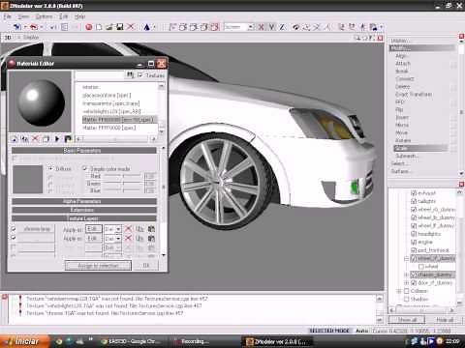Viewport: 465px width, 348px height.
Task: Remove first texture layer with red X
Action: point(128,229)
